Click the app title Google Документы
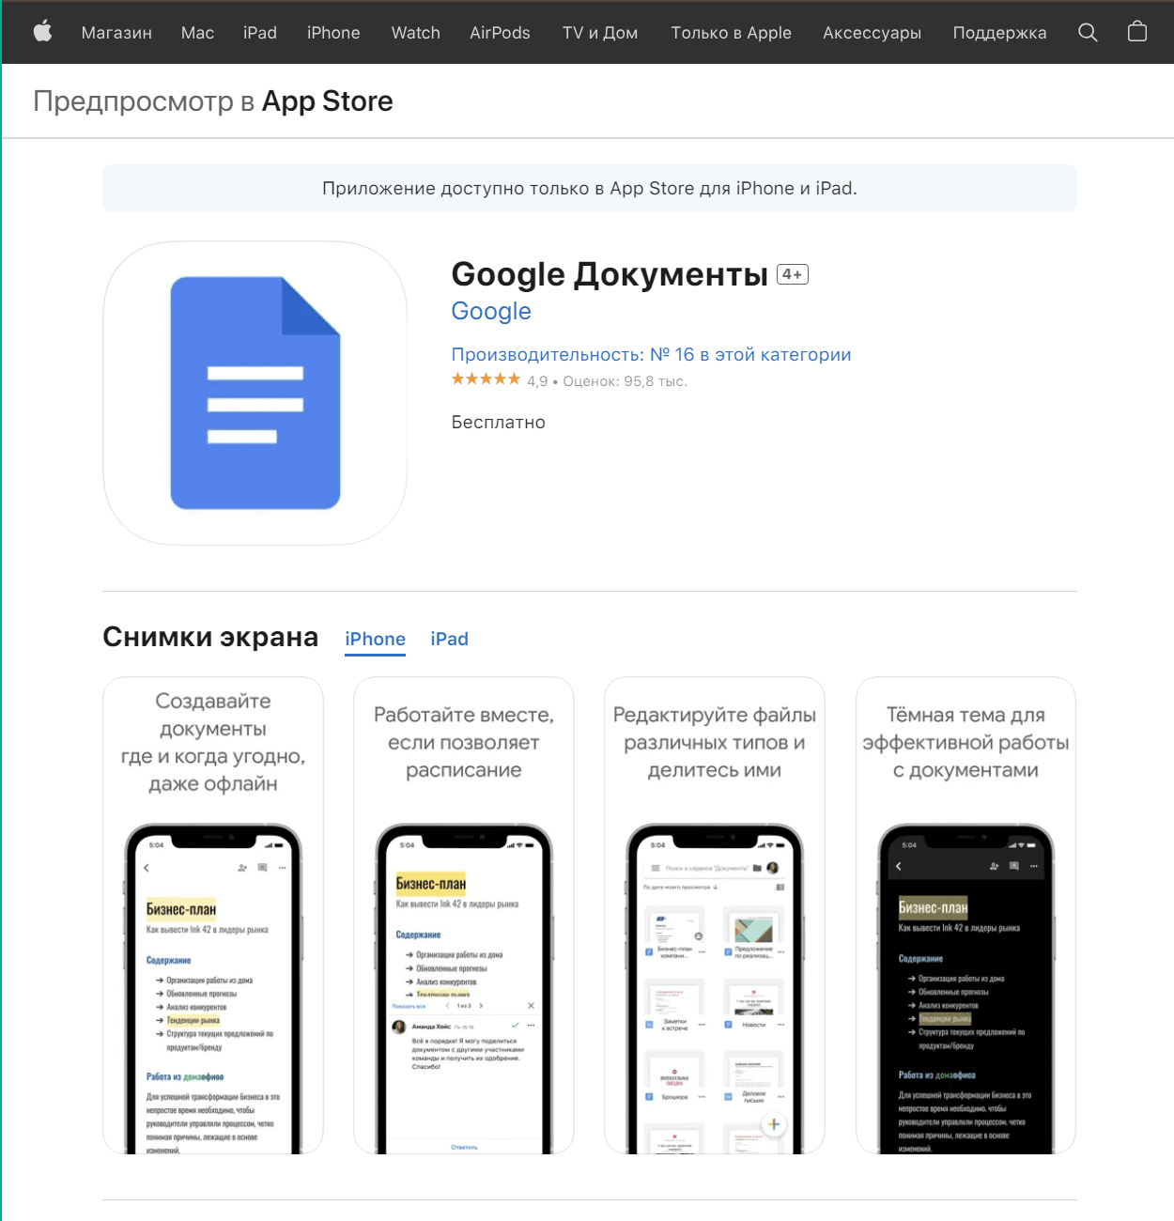The image size is (1174, 1221). pos(610,274)
